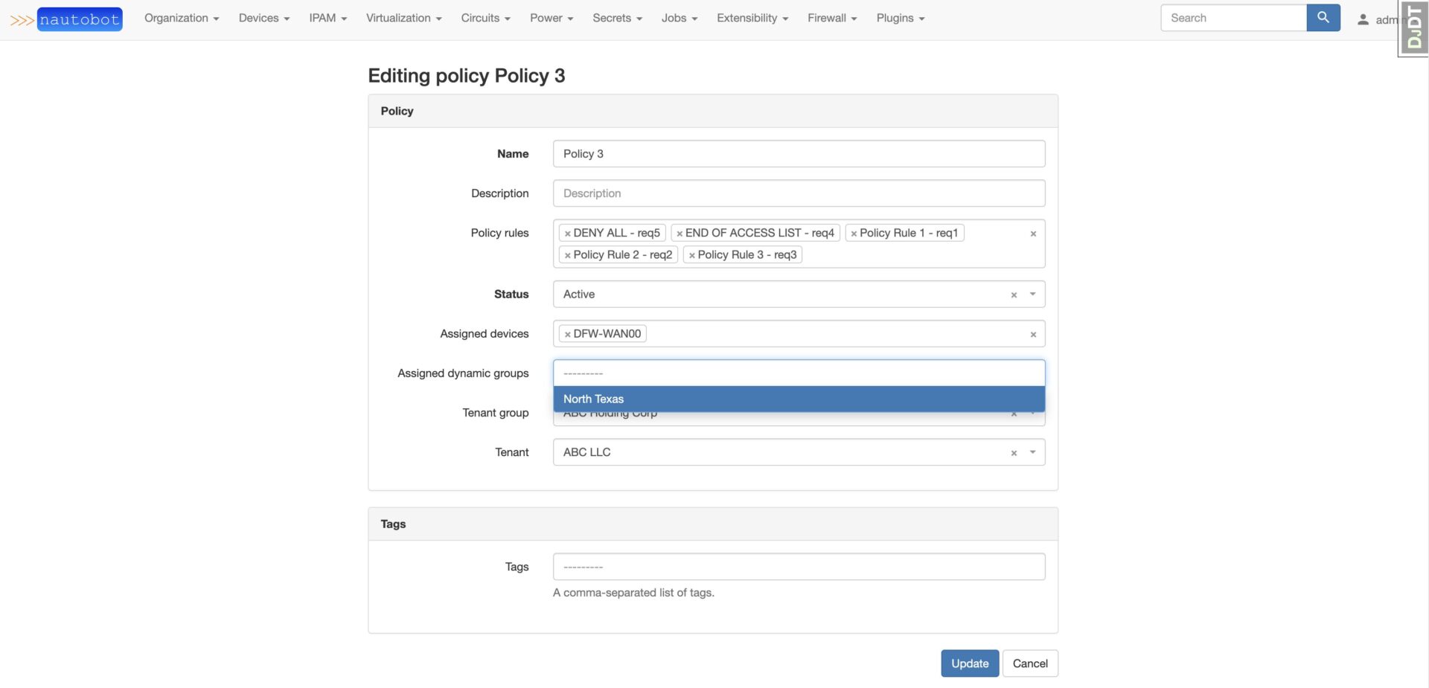
Task: Clear the Active status selection
Action: tap(1014, 295)
